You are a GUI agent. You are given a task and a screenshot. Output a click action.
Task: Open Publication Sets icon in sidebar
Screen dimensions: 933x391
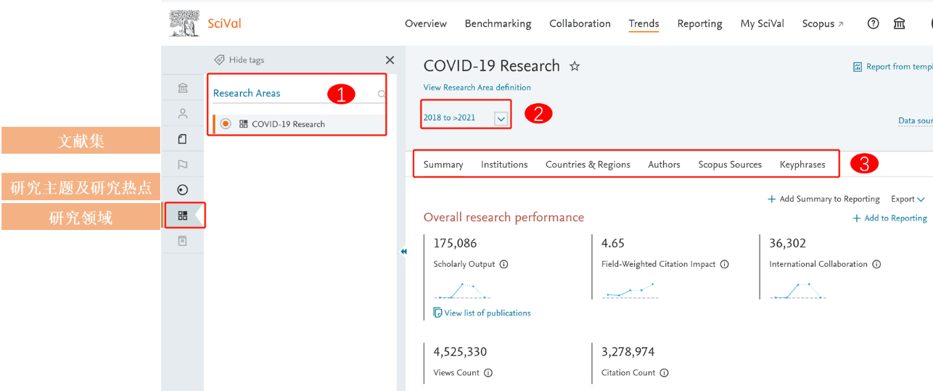[x=183, y=139]
